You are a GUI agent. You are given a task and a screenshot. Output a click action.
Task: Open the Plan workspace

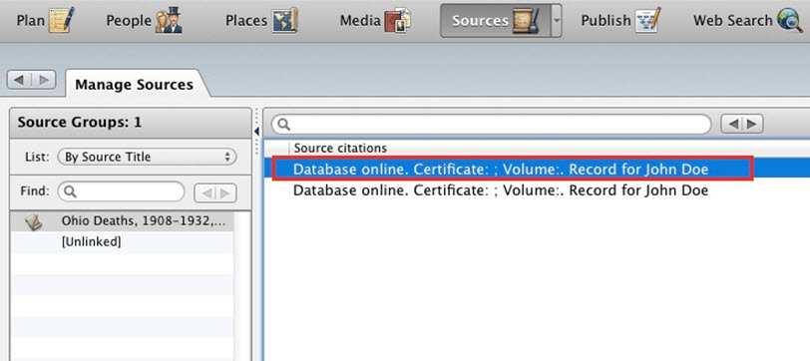tap(46, 21)
